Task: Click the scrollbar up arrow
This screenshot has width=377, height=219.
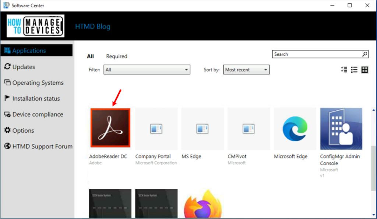Action: [x=374, y=110]
